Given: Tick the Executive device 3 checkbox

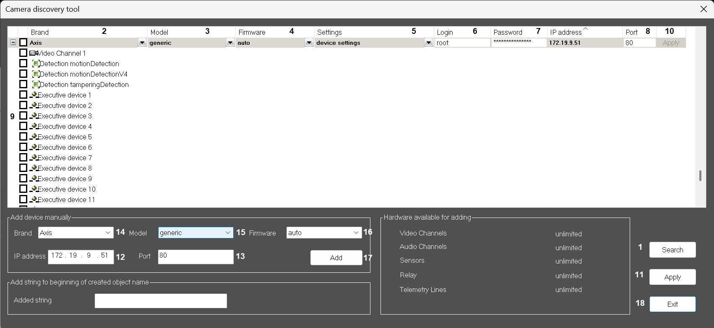Looking at the screenshot, I should click(x=23, y=116).
